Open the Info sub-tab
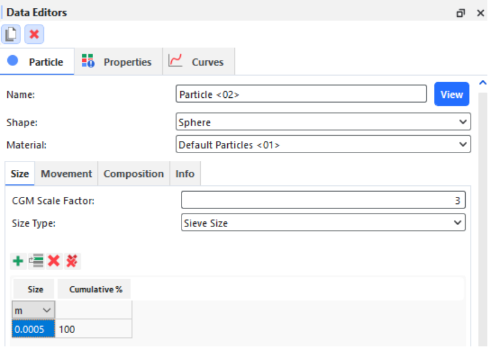This screenshot has width=488, height=347. click(x=185, y=173)
